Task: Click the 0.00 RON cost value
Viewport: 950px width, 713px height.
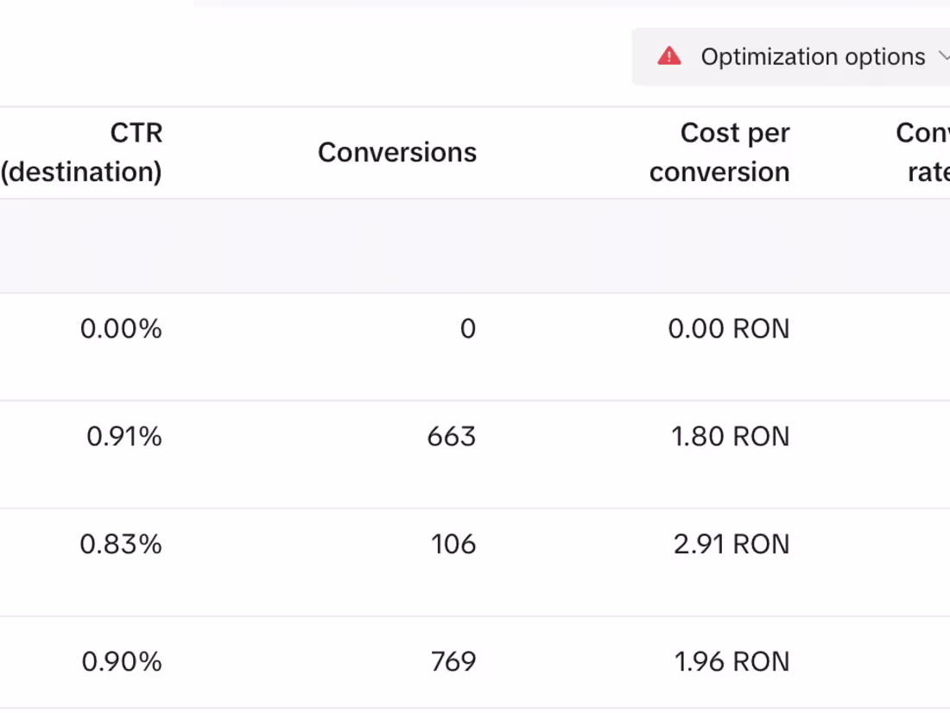Action: pos(729,329)
